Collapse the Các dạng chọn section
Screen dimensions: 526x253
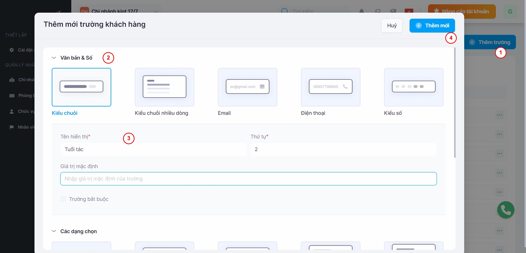pyautogui.click(x=54, y=231)
